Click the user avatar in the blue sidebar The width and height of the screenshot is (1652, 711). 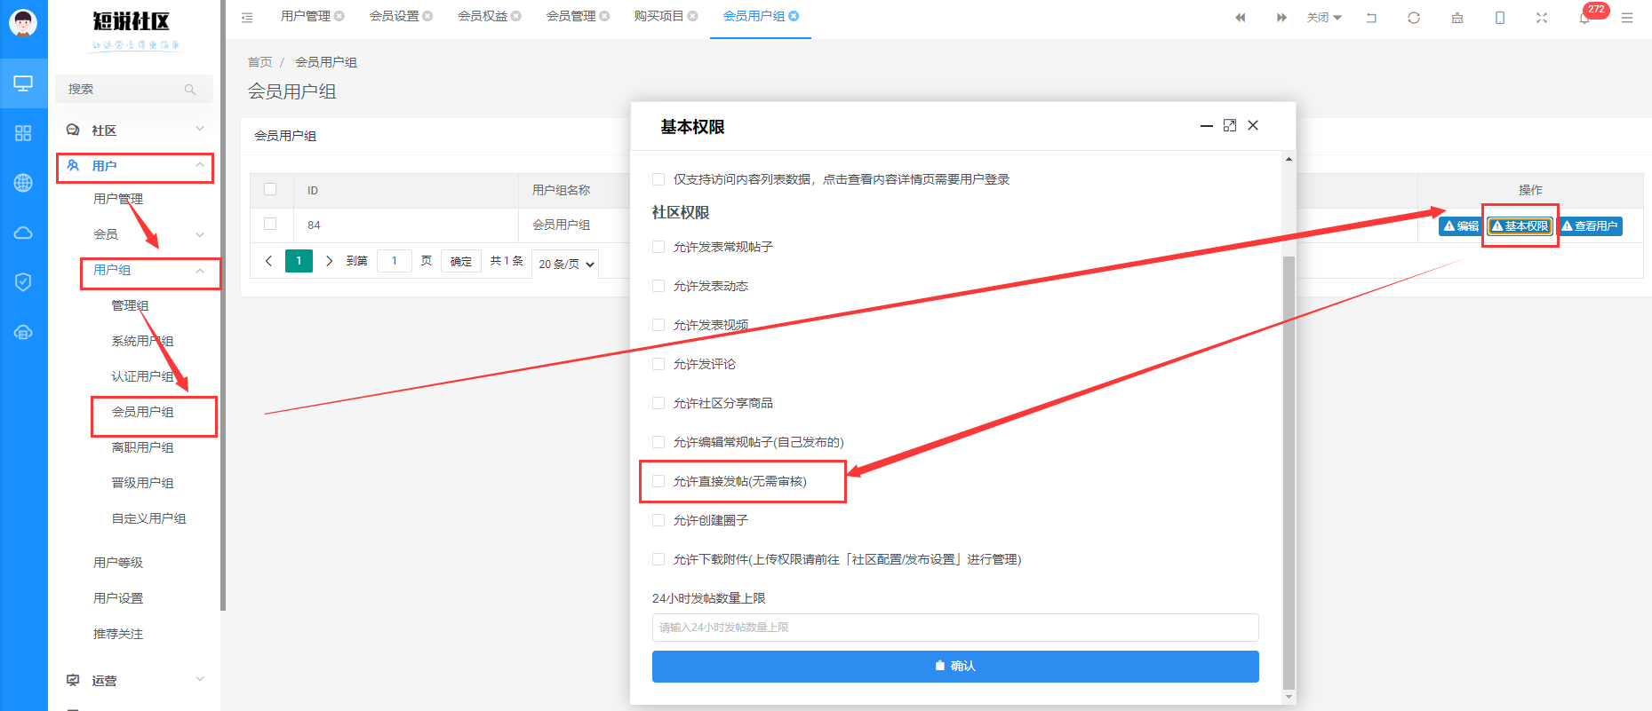[x=23, y=23]
